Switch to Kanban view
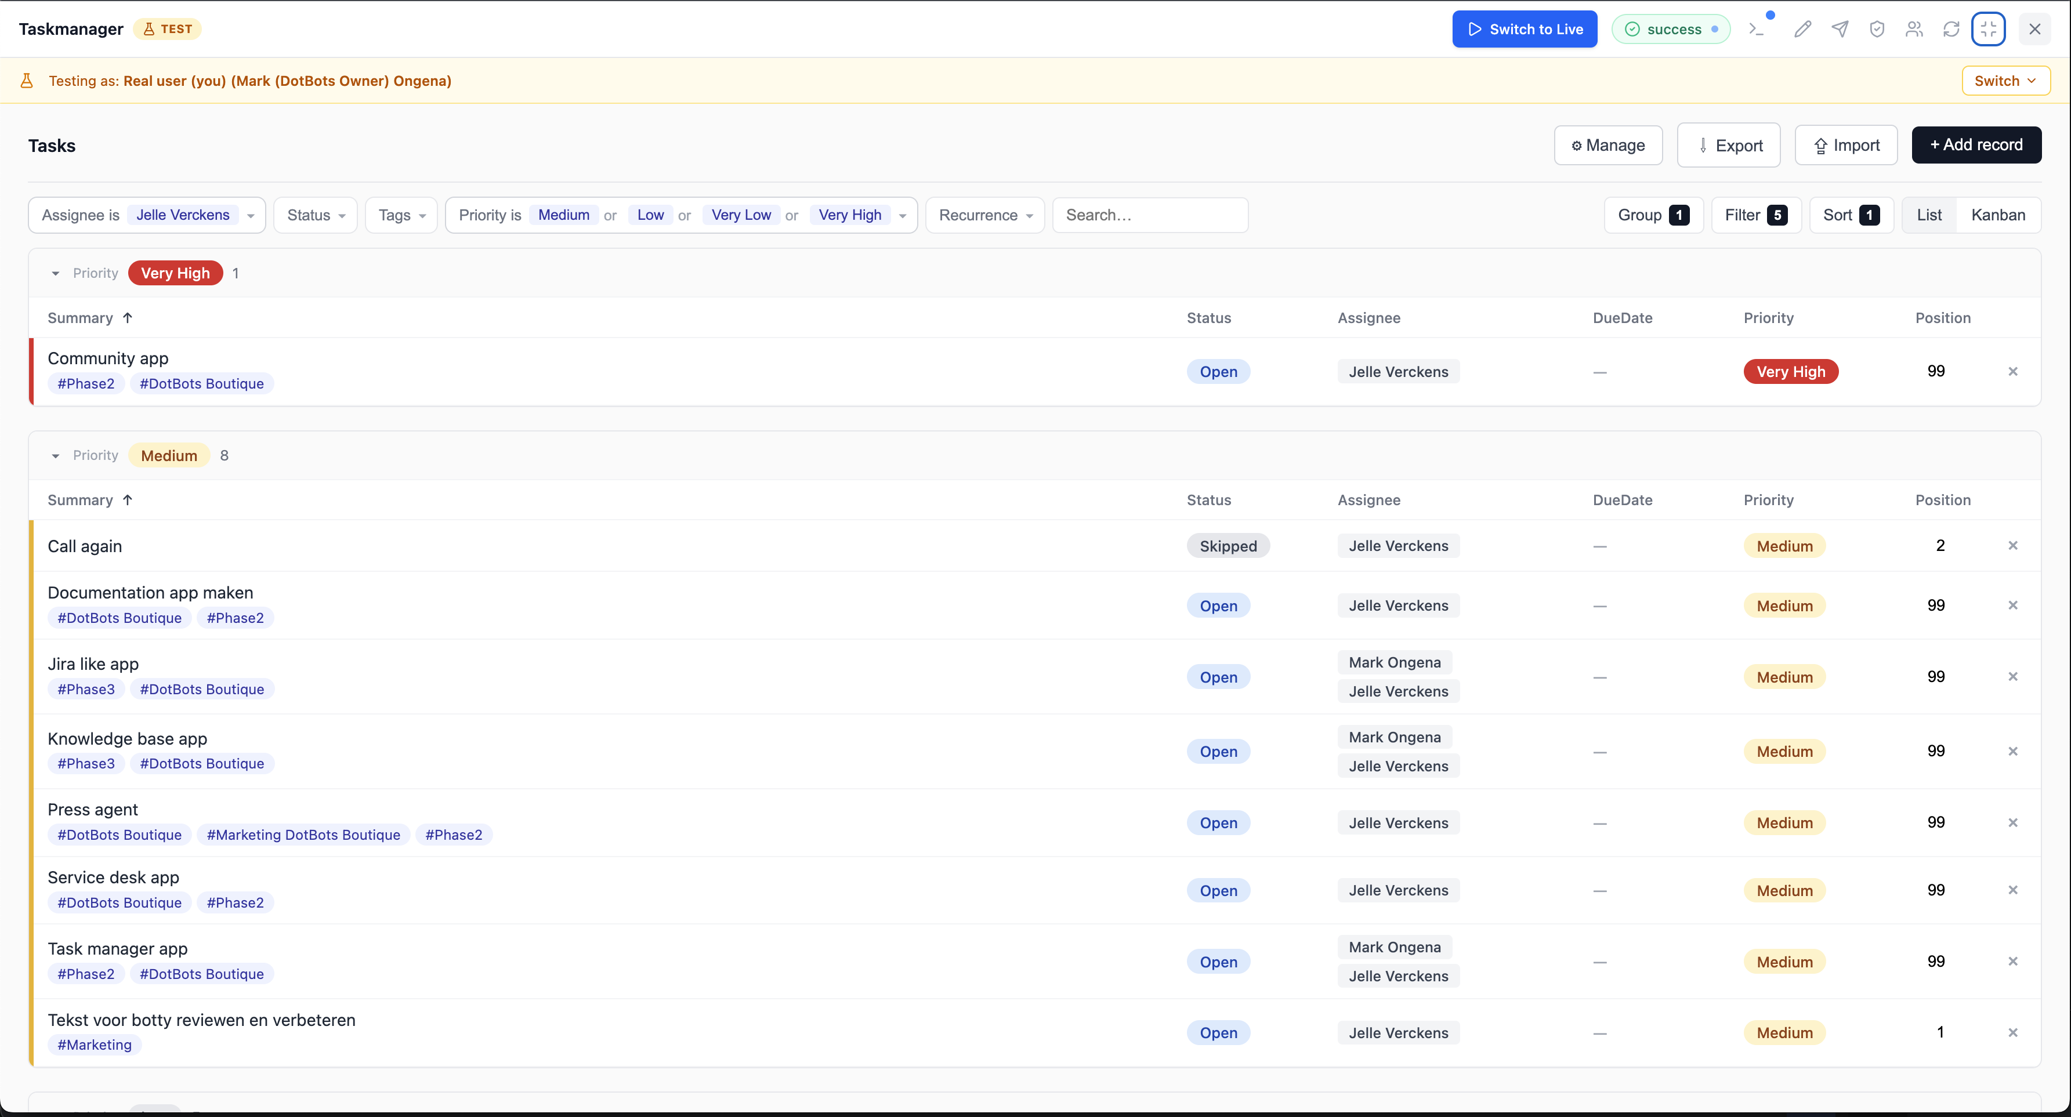 [x=1998, y=215]
